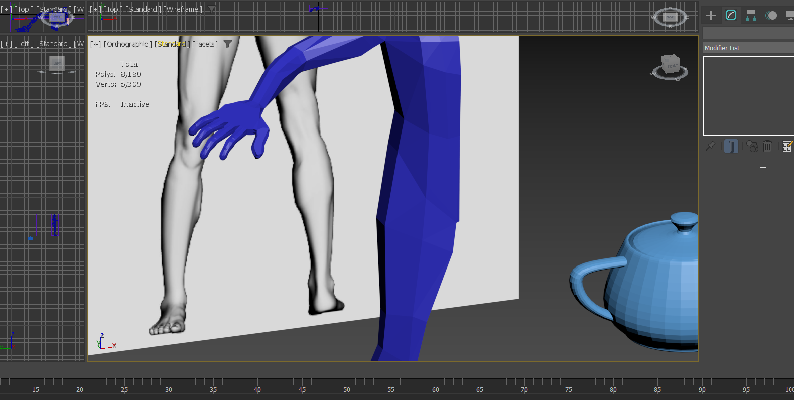Expand the Modifier List dropdown
Image resolution: width=794 pixels, height=400 pixels.
pyautogui.click(x=748, y=48)
